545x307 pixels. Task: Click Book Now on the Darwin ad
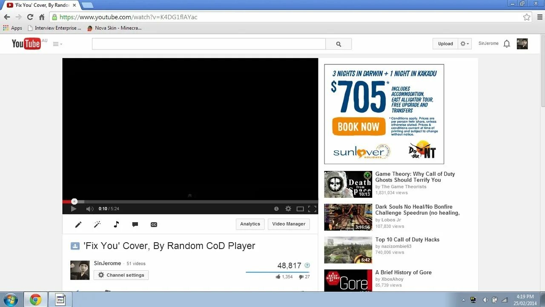tap(359, 127)
